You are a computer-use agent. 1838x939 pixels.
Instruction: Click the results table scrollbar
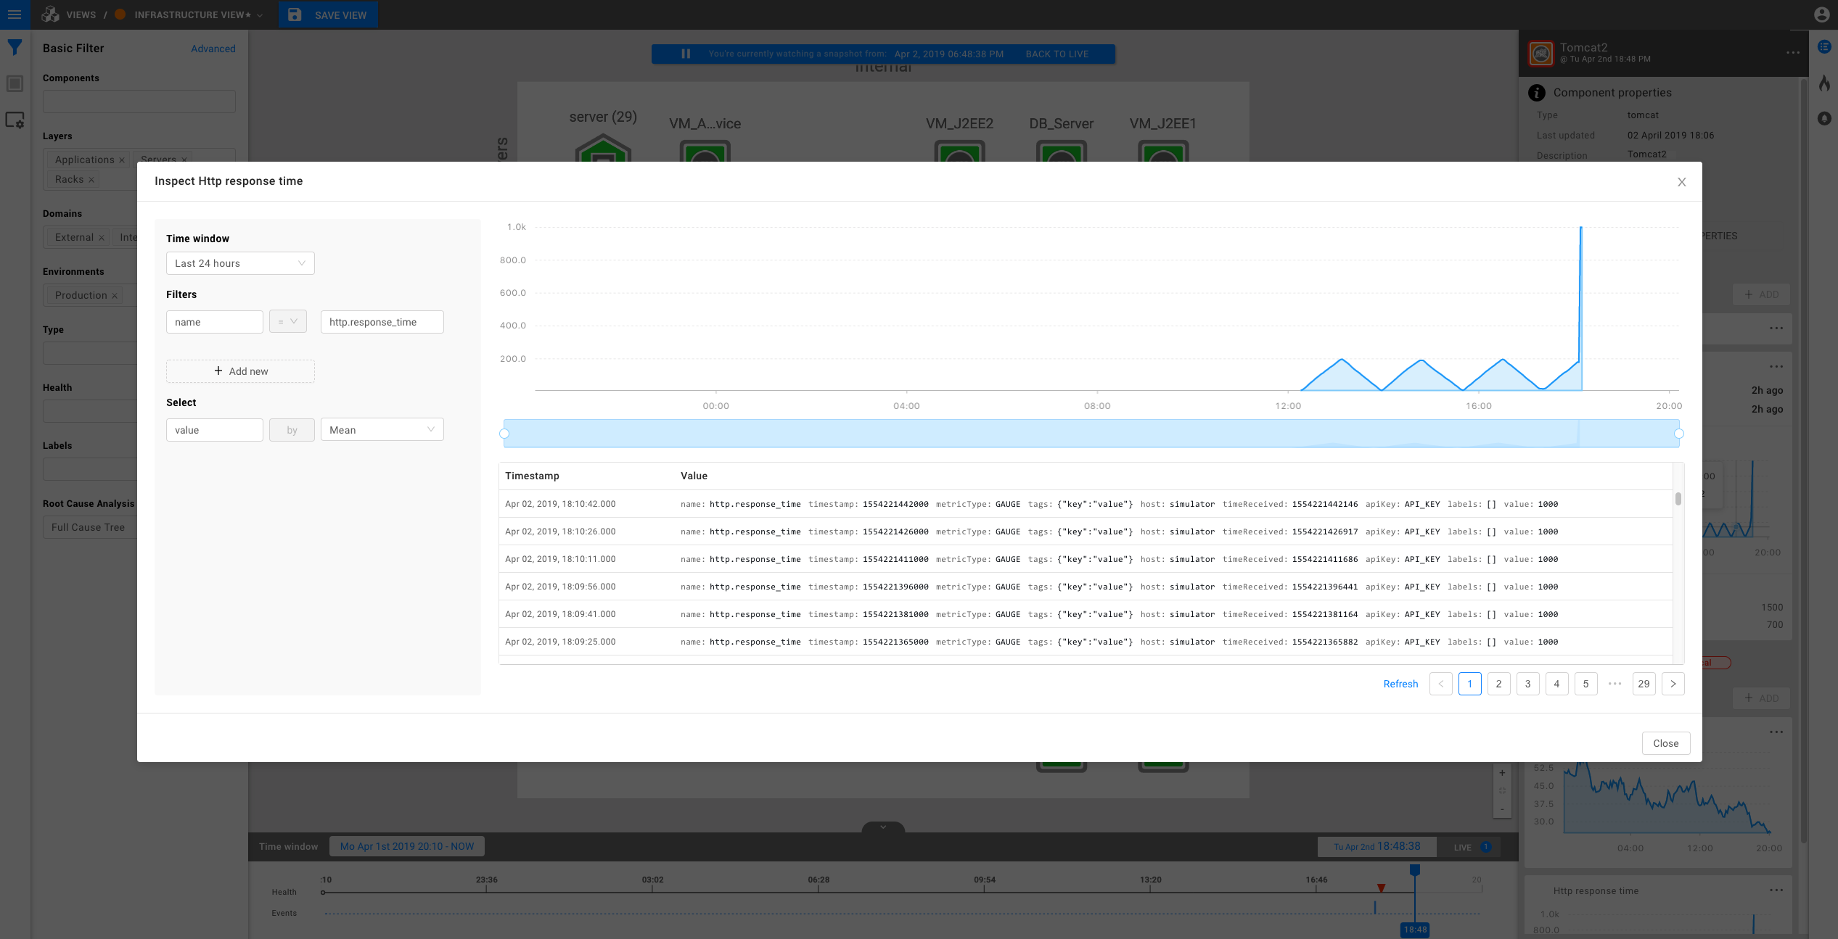[x=1678, y=499]
